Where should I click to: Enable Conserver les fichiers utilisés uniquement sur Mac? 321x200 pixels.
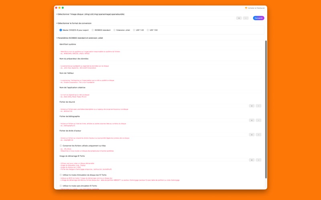click(x=61, y=146)
